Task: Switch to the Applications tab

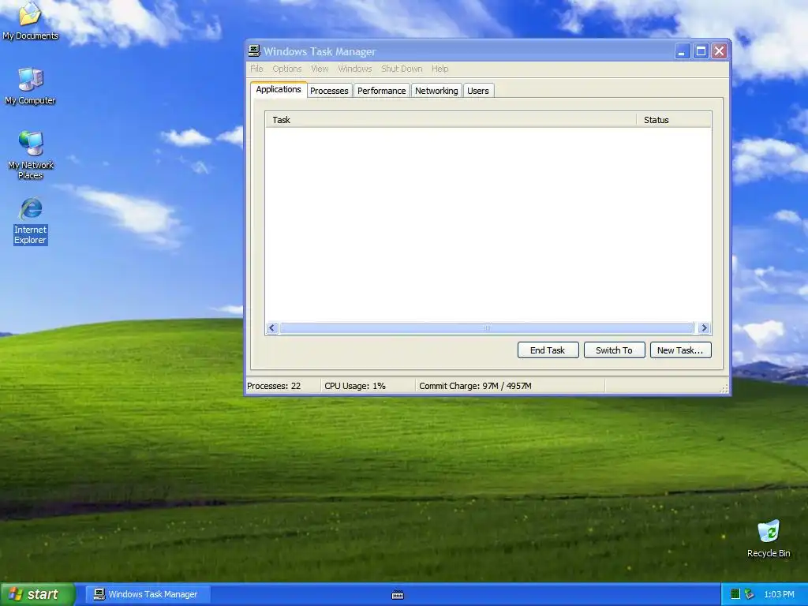Action: (279, 89)
